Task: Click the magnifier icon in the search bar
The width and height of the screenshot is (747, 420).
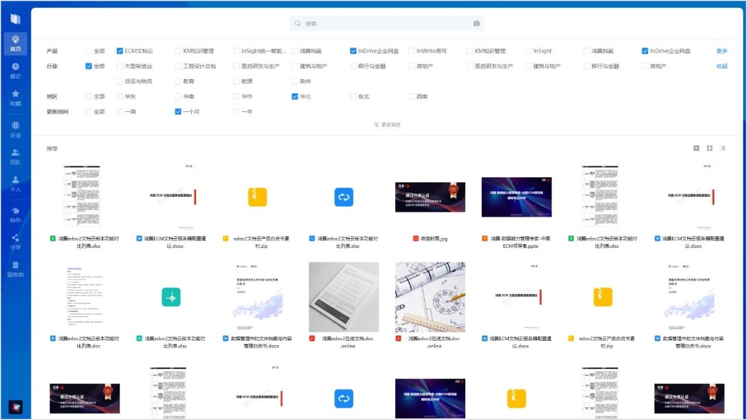Action: tap(298, 23)
